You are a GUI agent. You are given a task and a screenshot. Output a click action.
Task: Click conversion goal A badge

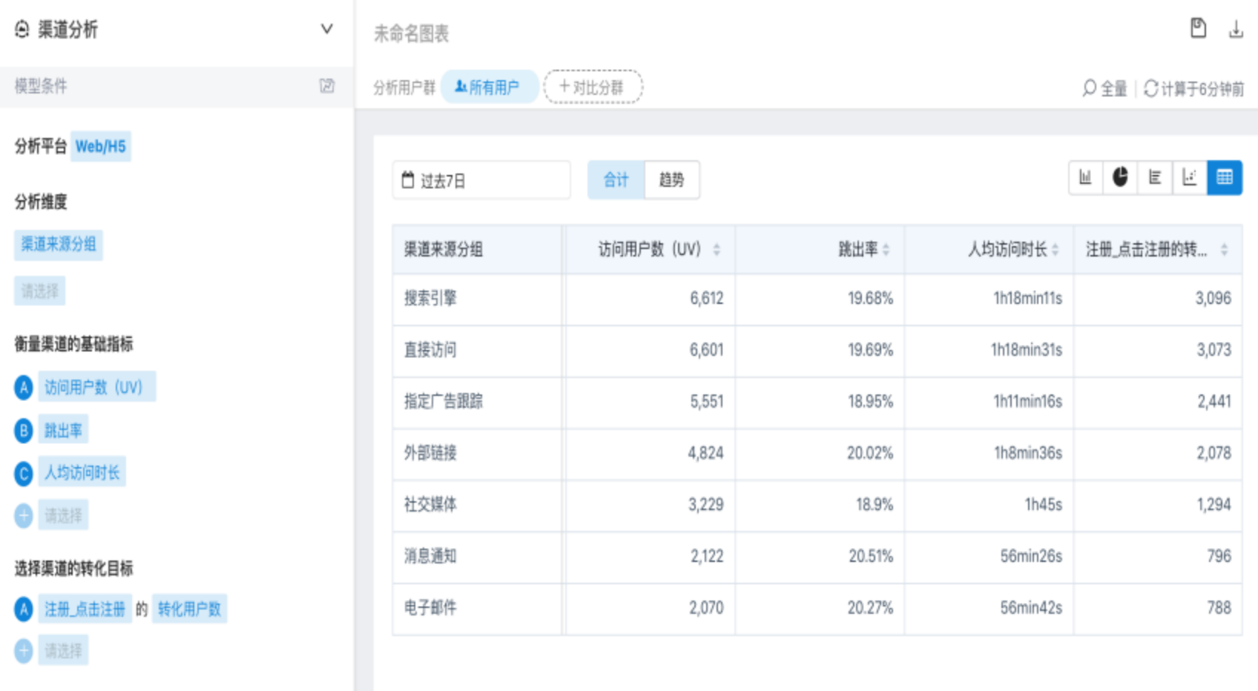24,609
